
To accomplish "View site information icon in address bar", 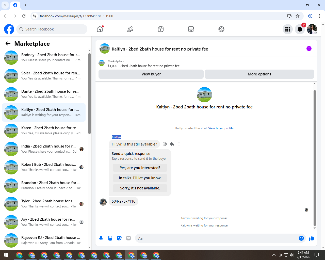I will point(35,16).
